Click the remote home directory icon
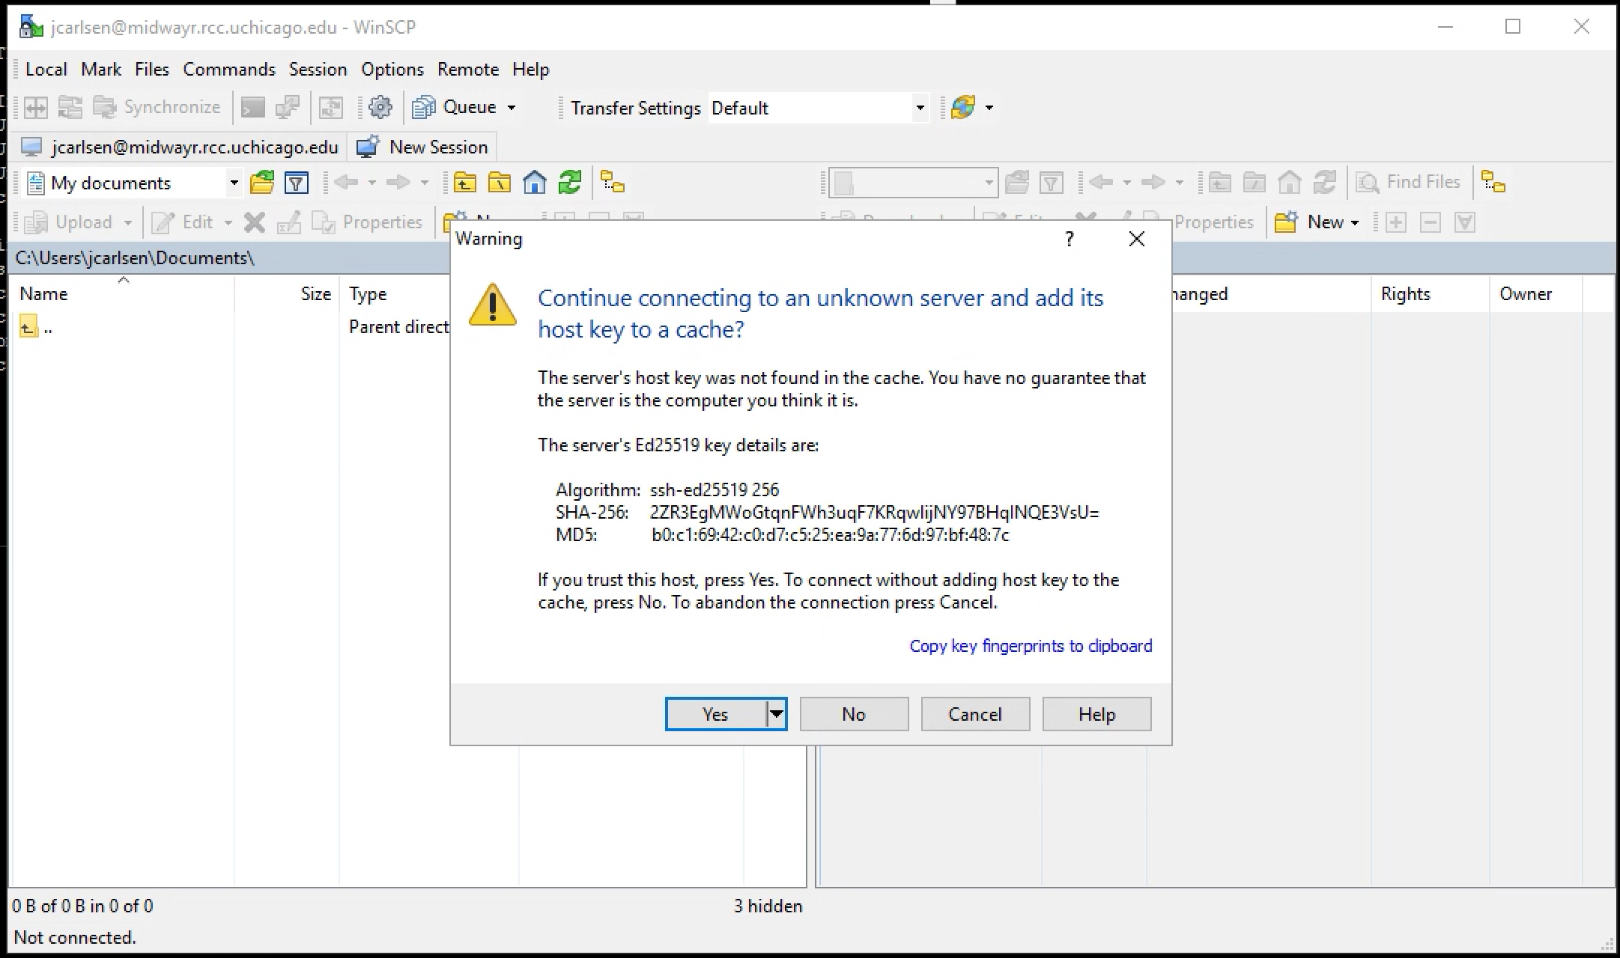Image resolution: width=1620 pixels, height=958 pixels. coord(1290,183)
